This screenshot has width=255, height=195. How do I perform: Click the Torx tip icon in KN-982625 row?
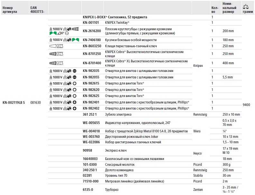75,96
